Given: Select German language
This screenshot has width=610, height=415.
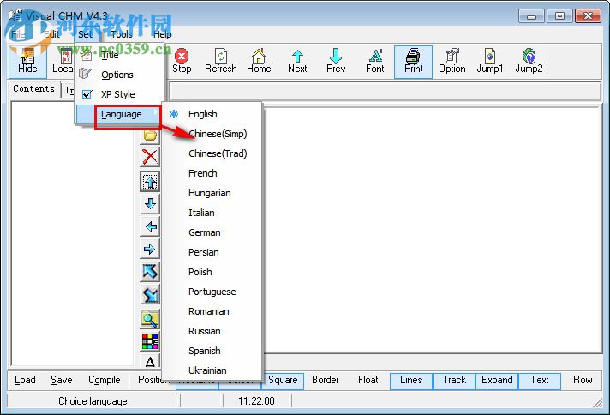Looking at the screenshot, I should click(212, 232).
